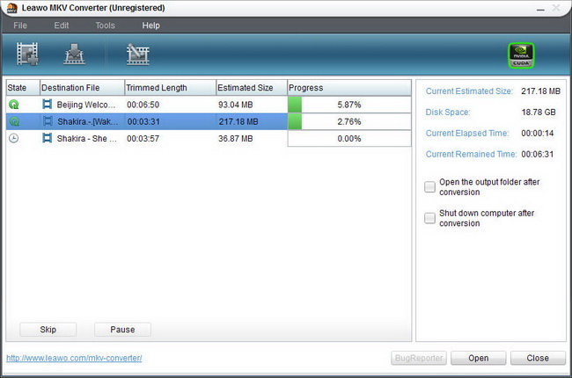The height and width of the screenshot is (378, 572).
Task: Open the File menu
Action: (x=20, y=25)
